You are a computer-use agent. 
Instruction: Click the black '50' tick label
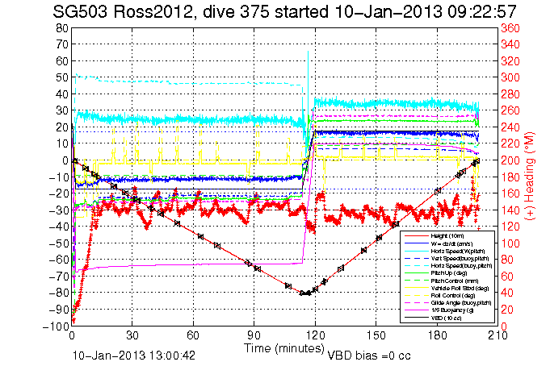(x=61, y=77)
